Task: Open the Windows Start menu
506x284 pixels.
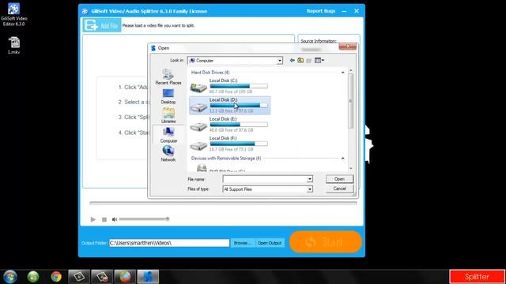Action: point(10,277)
